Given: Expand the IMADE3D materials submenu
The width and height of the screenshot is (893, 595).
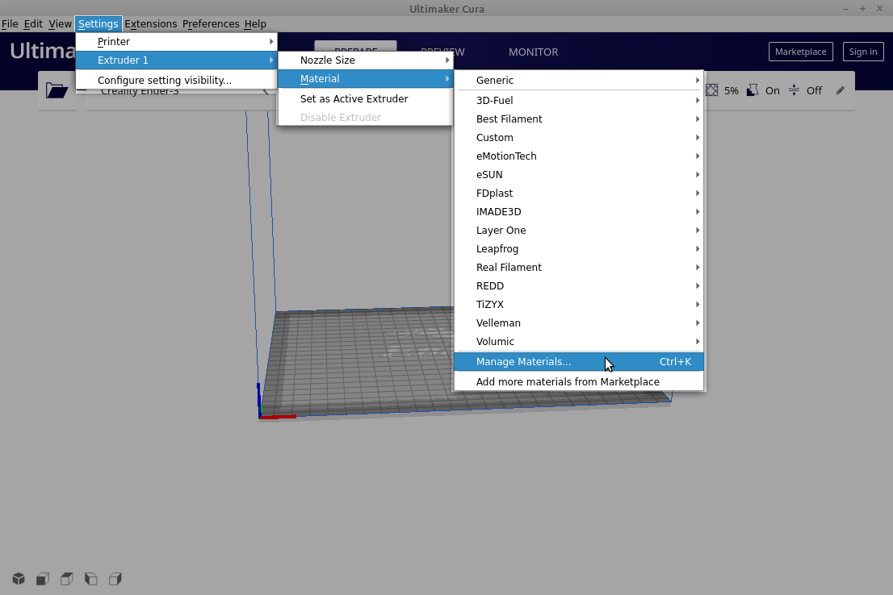Looking at the screenshot, I should pyautogui.click(x=579, y=211).
